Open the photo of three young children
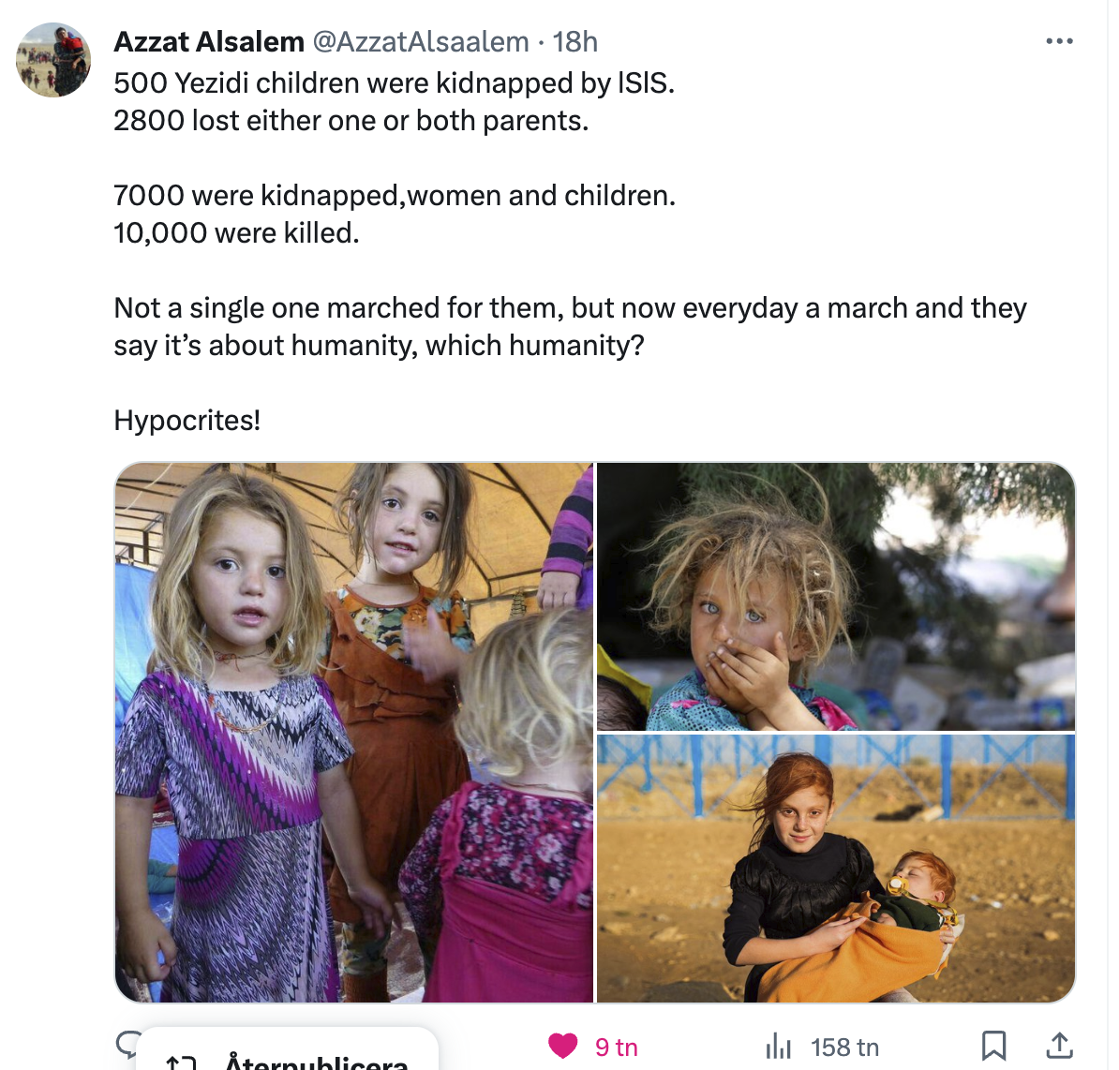 coord(354,732)
